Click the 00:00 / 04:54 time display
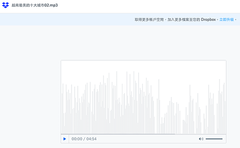240x148 pixels. point(84,139)
